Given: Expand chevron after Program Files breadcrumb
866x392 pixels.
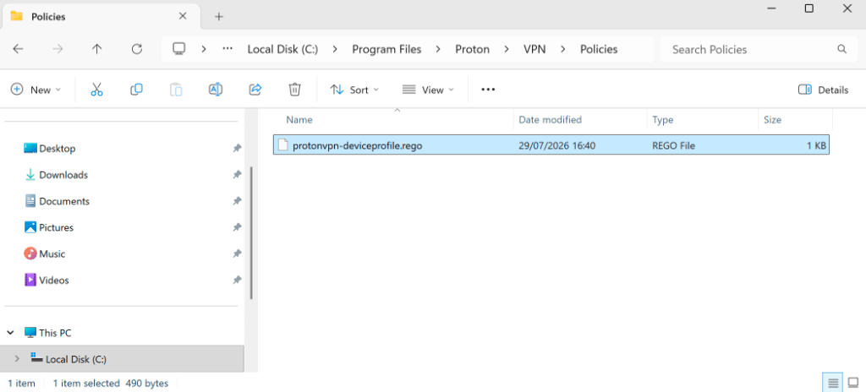Looking at the screenshot, I should 438,49.
